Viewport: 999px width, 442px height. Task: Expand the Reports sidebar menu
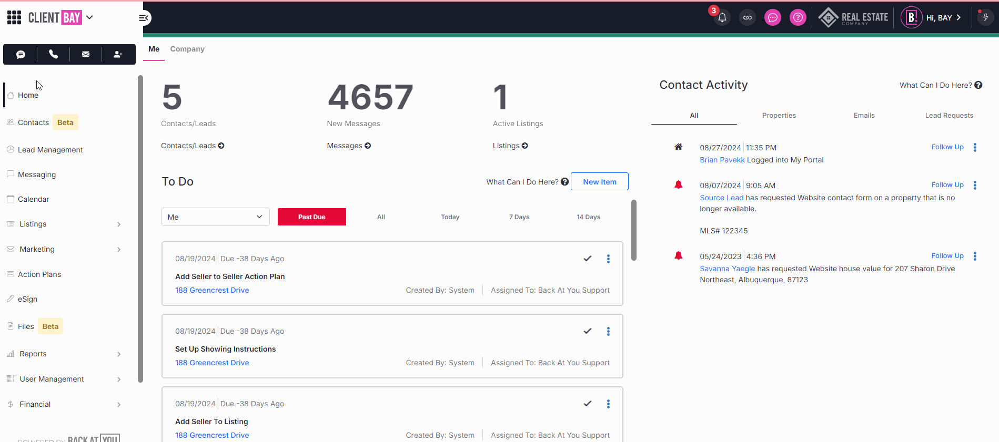point(119,354)
